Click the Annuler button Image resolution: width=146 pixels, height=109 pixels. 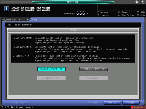click(x=112, y=103)
